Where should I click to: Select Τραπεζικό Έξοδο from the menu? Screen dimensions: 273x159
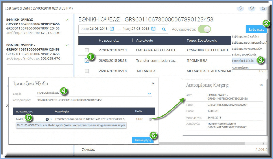tap(242, 60)
